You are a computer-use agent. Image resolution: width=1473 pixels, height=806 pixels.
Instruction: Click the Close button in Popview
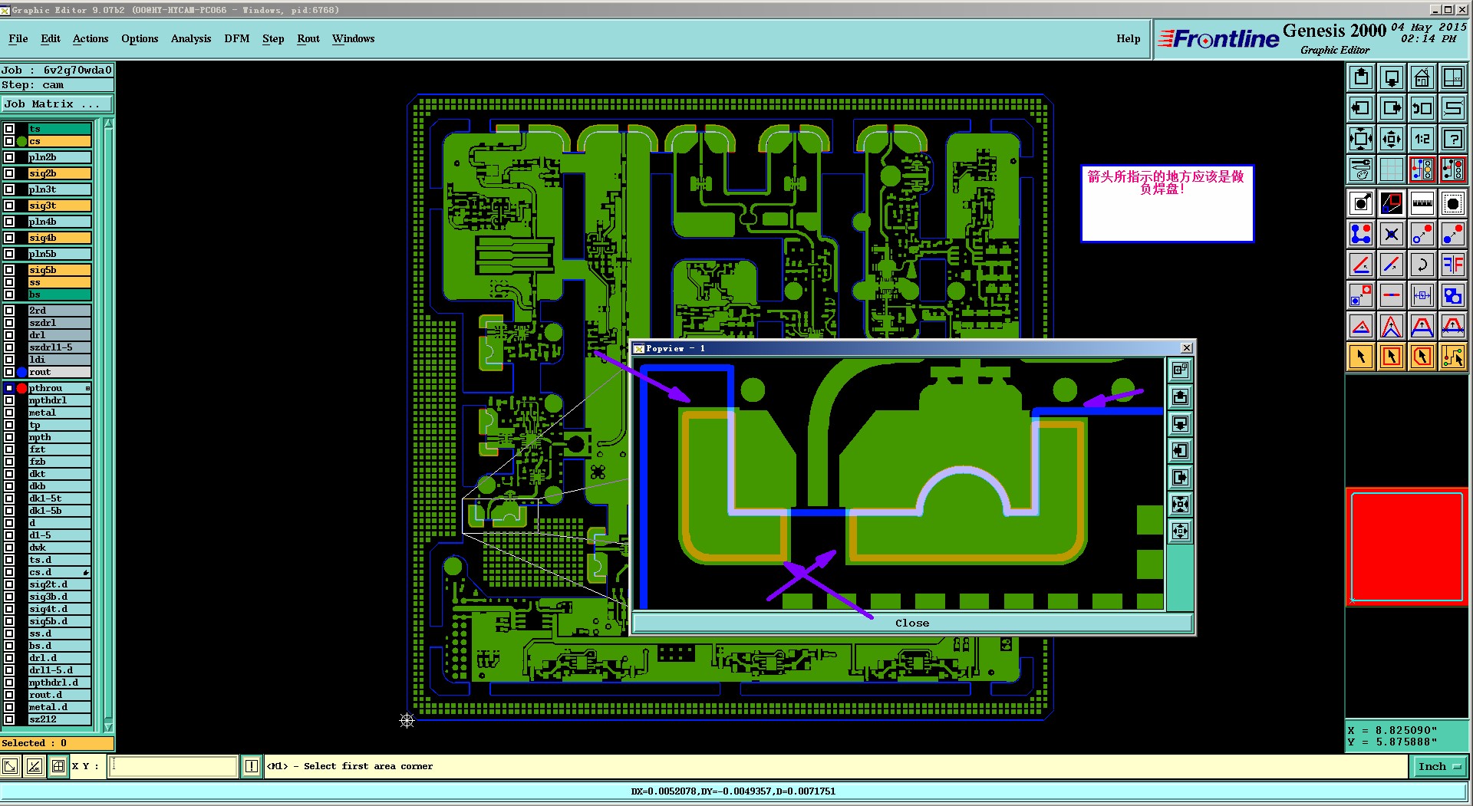pos(912,623)
